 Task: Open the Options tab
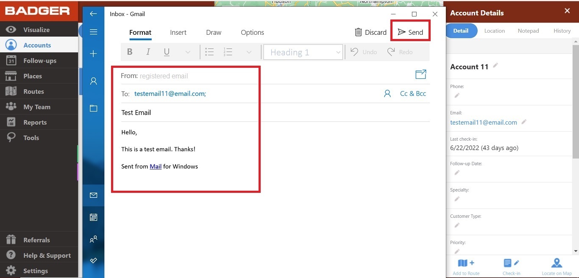tap(253, 33)
